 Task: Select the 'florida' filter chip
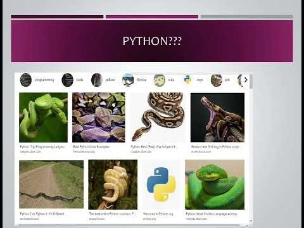click(x=134, y=80)
